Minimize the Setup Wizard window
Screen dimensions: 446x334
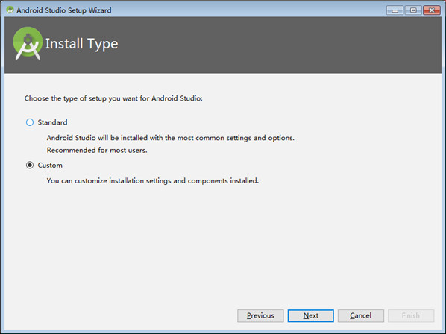[x=395, y=10]
